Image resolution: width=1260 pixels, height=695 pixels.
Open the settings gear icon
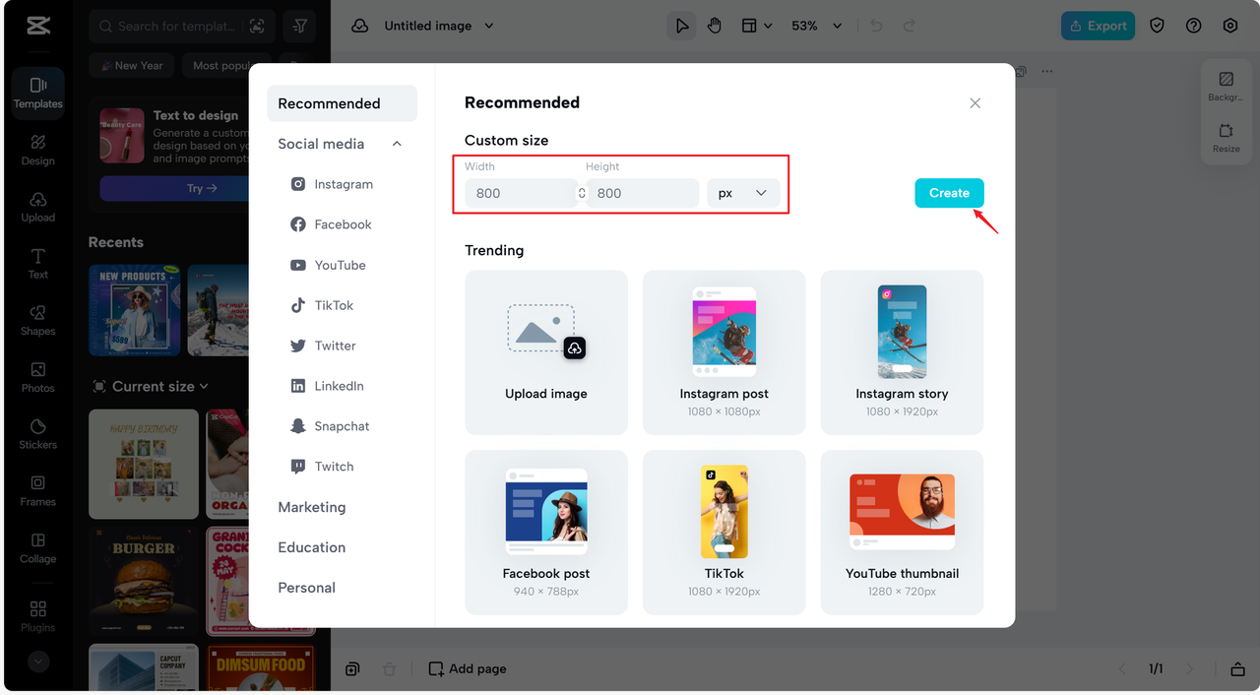point(1230,26)
